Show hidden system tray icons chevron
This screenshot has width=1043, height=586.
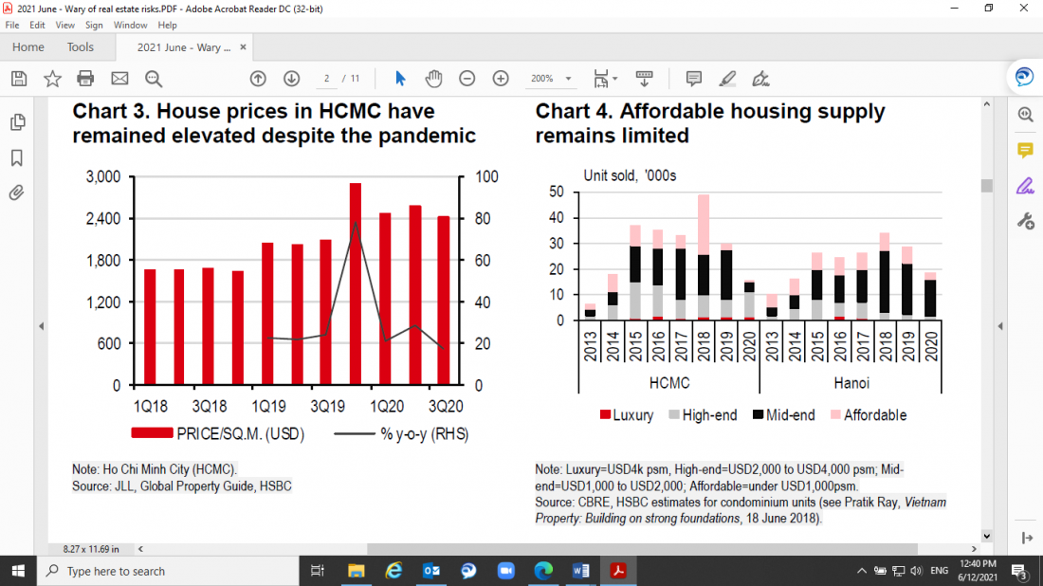coord(861,571)
